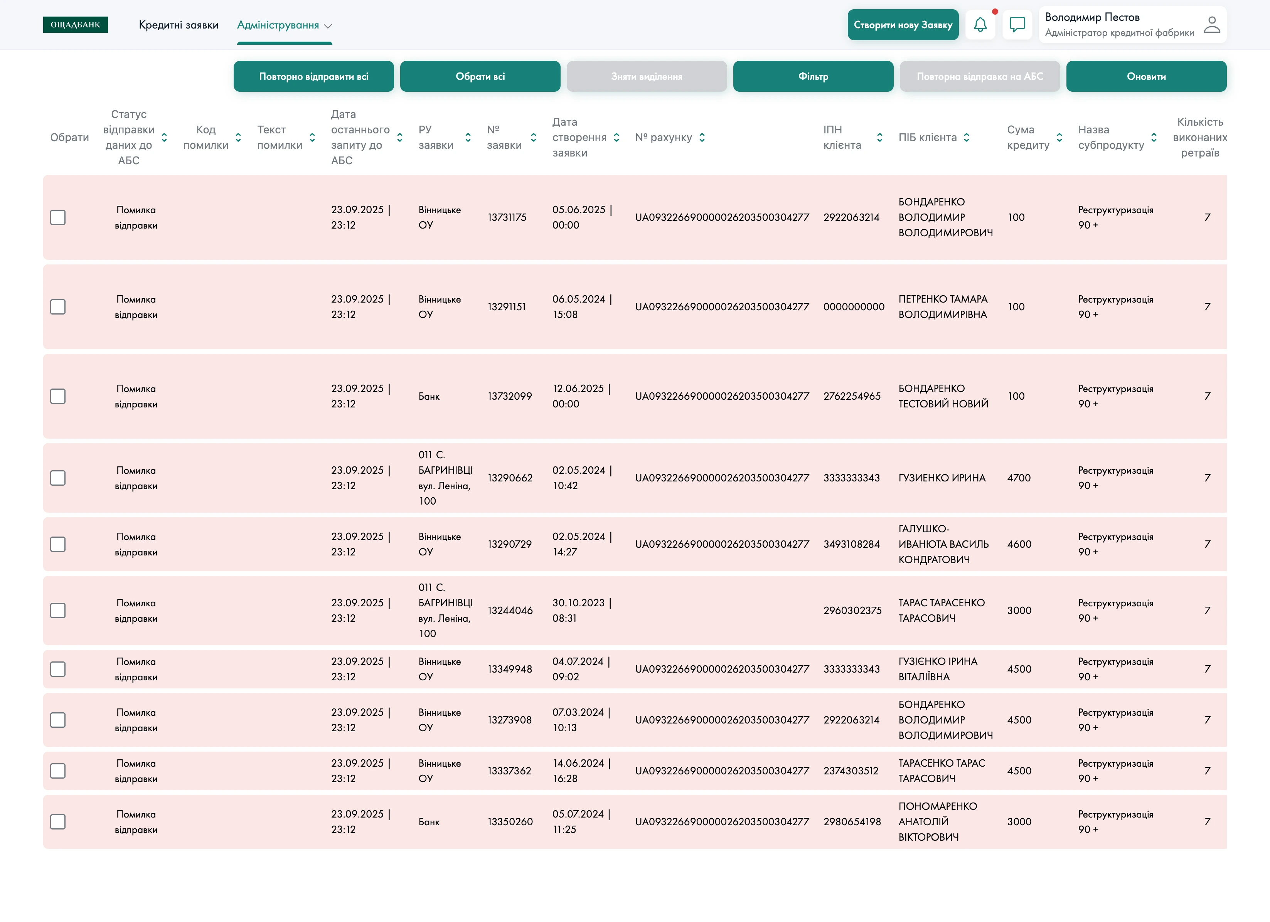Viewport: 1270px width, 922px height.
Task: Sort by Код помилки arrows icon
Action: coord(238,137)
